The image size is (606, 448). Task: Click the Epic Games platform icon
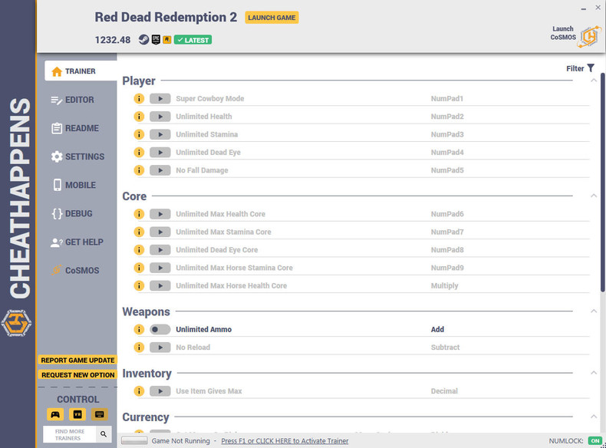[x=156, y=40]
